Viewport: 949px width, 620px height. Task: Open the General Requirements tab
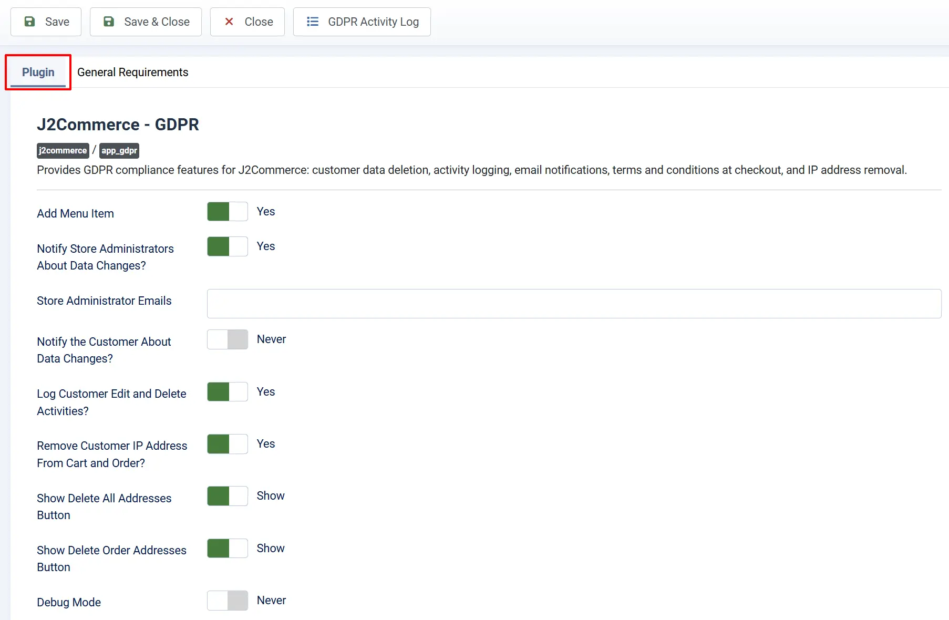point(132,73)
